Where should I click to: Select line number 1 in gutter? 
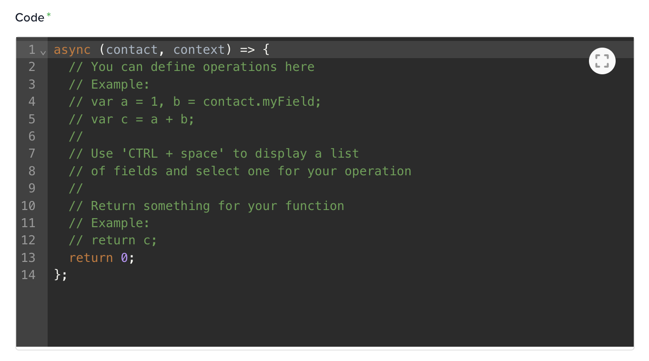(32, 50)
